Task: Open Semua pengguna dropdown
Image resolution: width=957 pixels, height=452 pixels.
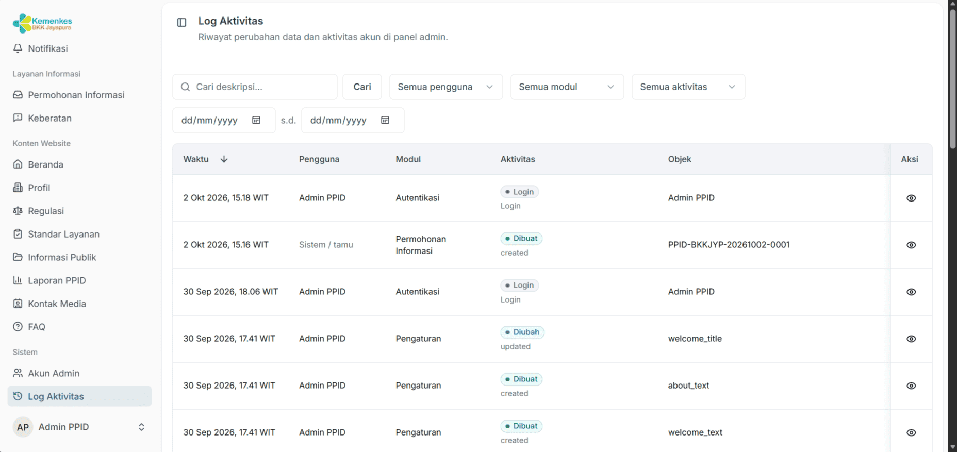Action: 446,87
